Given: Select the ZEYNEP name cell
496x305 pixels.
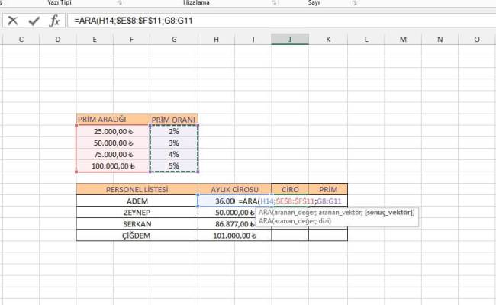Looking at the screenshot, I should coord(137,213).
